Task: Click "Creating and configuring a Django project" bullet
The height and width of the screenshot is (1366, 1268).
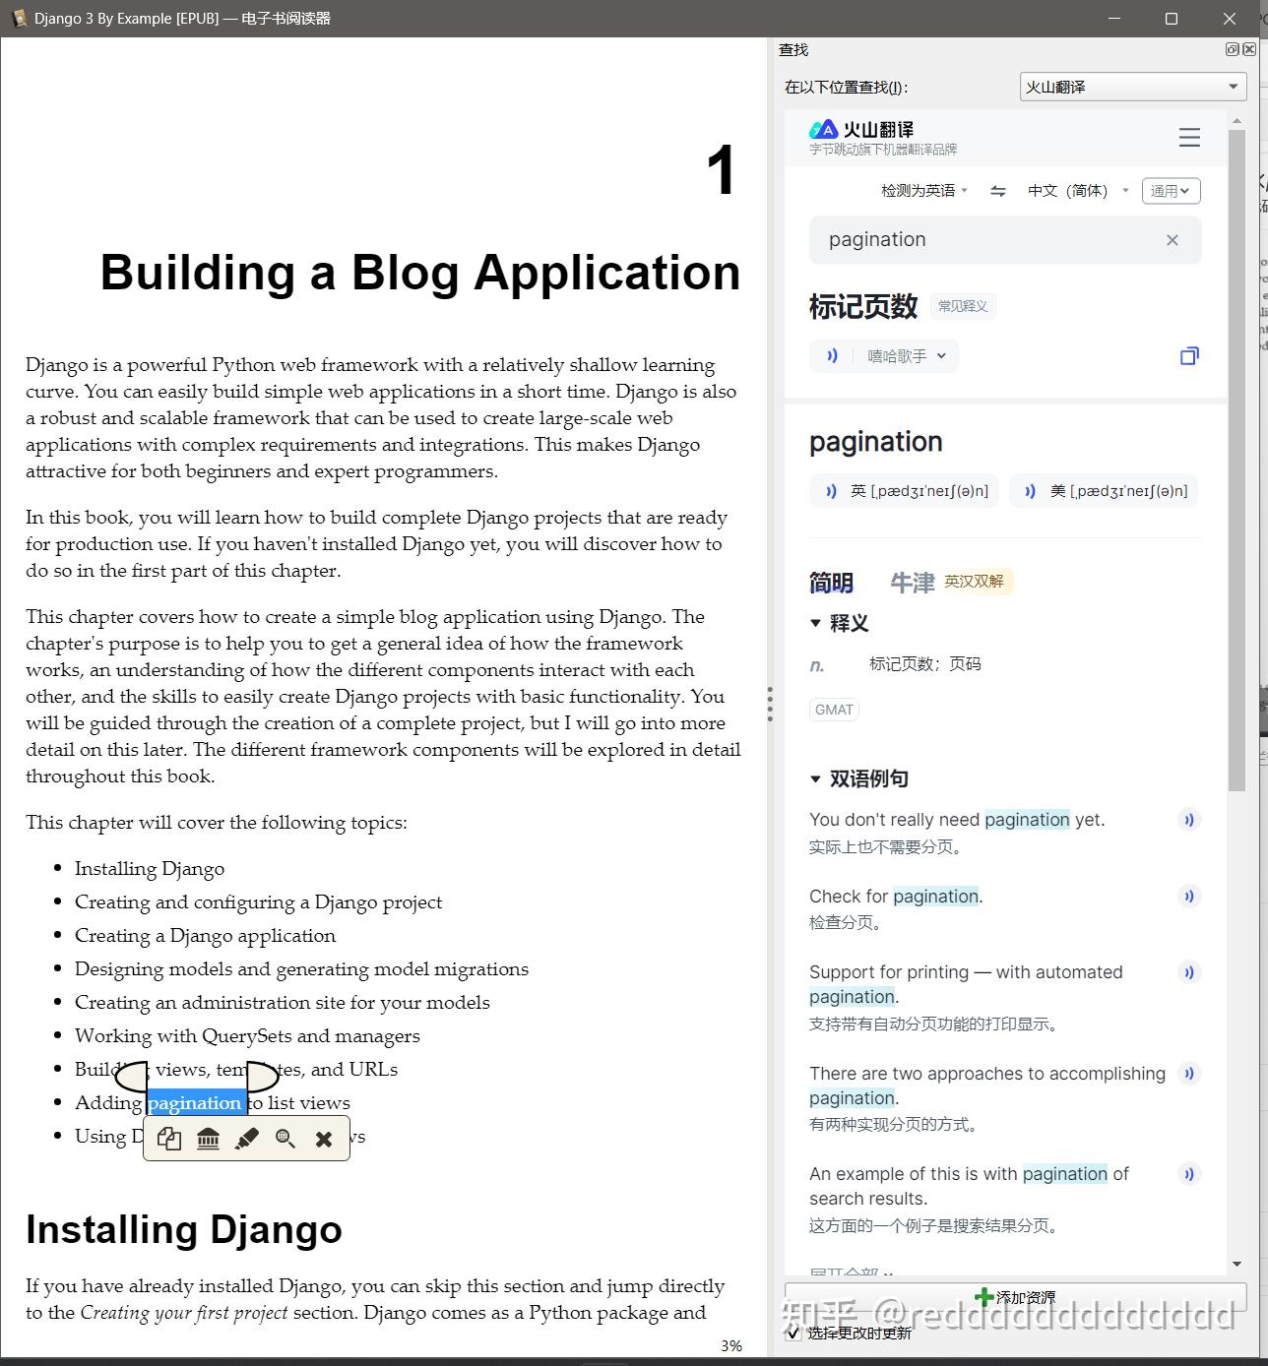Action: tap(259, 901)
